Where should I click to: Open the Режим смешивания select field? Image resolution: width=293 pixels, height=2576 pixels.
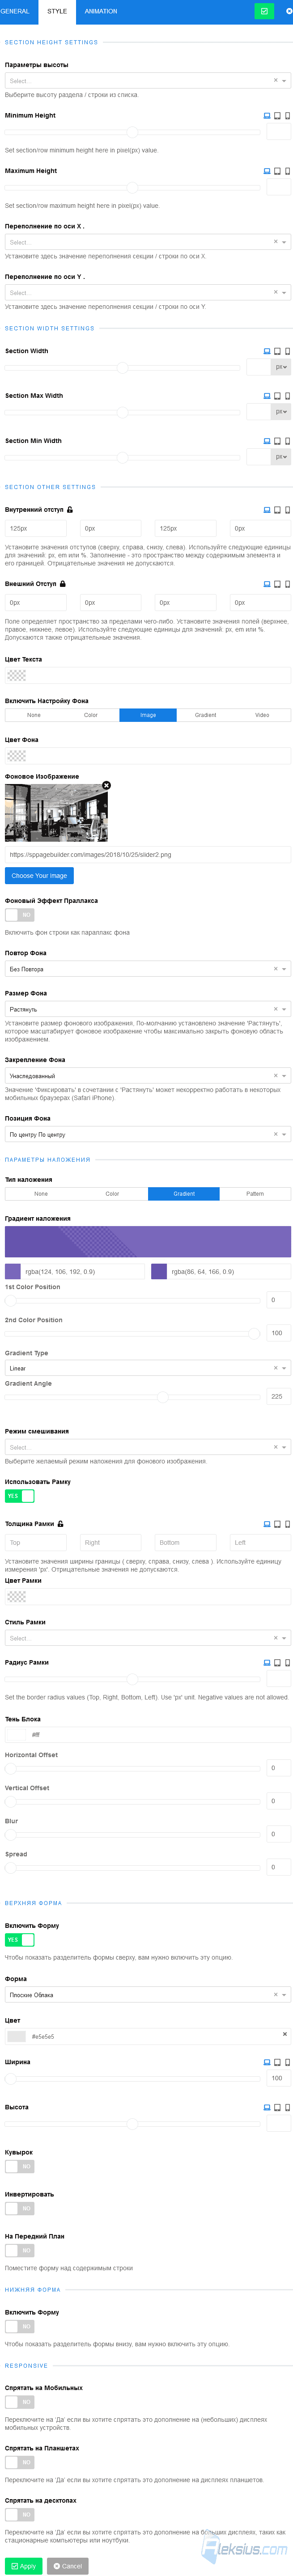click(x=148, y=1446)
